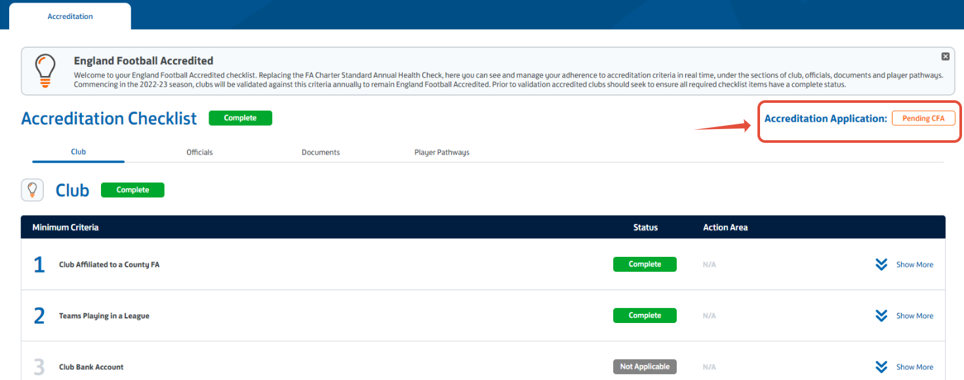Dismiss the England Football Accredited banner

tap(945, 56)
